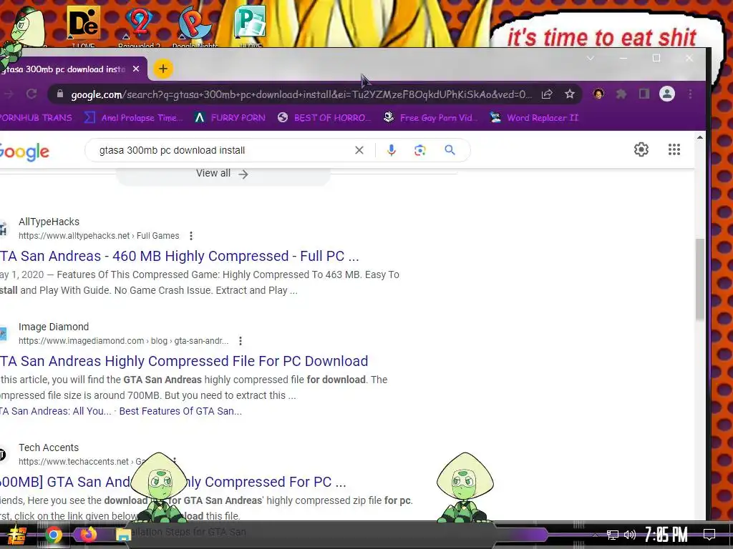The width and height of the screenshot is (733, 549).
Task: Open the avatar extension icon beside the star
Action: pyautogui.click(x=598, y=94)
